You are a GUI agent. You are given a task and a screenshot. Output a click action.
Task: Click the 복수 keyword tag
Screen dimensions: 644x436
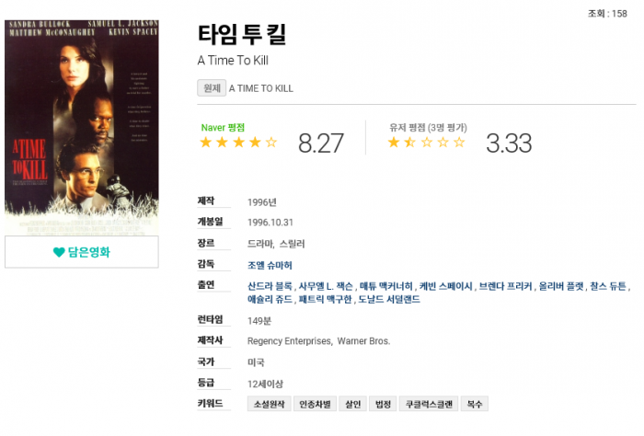tap(475, 404)
